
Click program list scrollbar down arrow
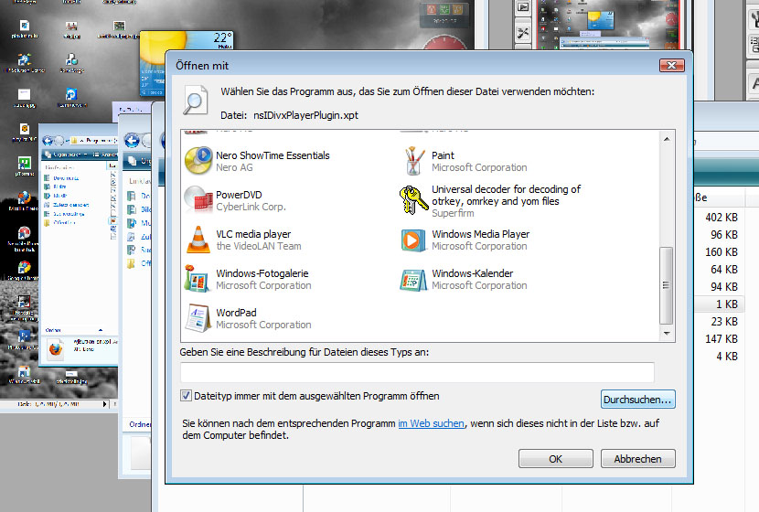pyautogui.click(x=667, y=334)
